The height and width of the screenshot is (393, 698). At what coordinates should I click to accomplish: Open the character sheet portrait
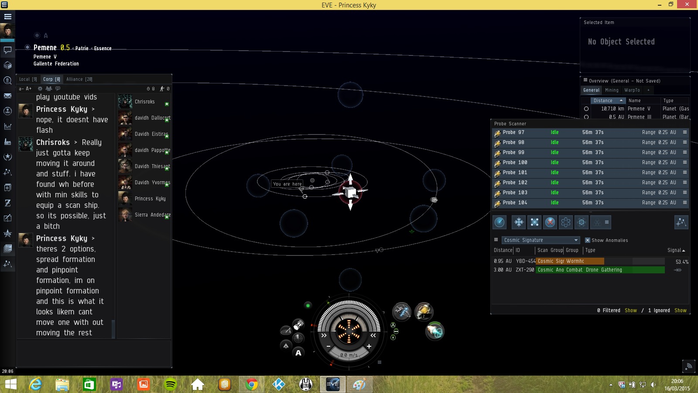pyautogui.click(x=7, y=31)
